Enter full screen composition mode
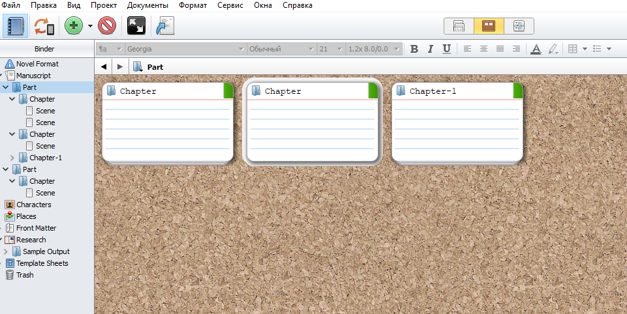The height and width of the screenshot is (314, 627). (x=136, y=26)
